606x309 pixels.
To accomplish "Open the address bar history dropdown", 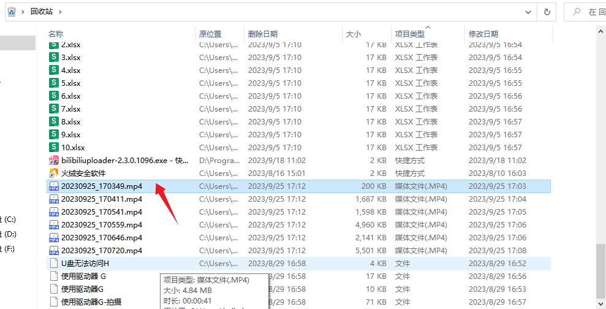I will (528, 12).
